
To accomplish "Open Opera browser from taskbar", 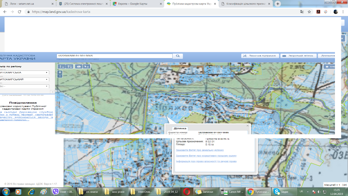I will [187, 192].
